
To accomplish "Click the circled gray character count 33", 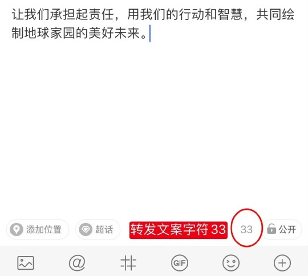I will click(246, 229).
